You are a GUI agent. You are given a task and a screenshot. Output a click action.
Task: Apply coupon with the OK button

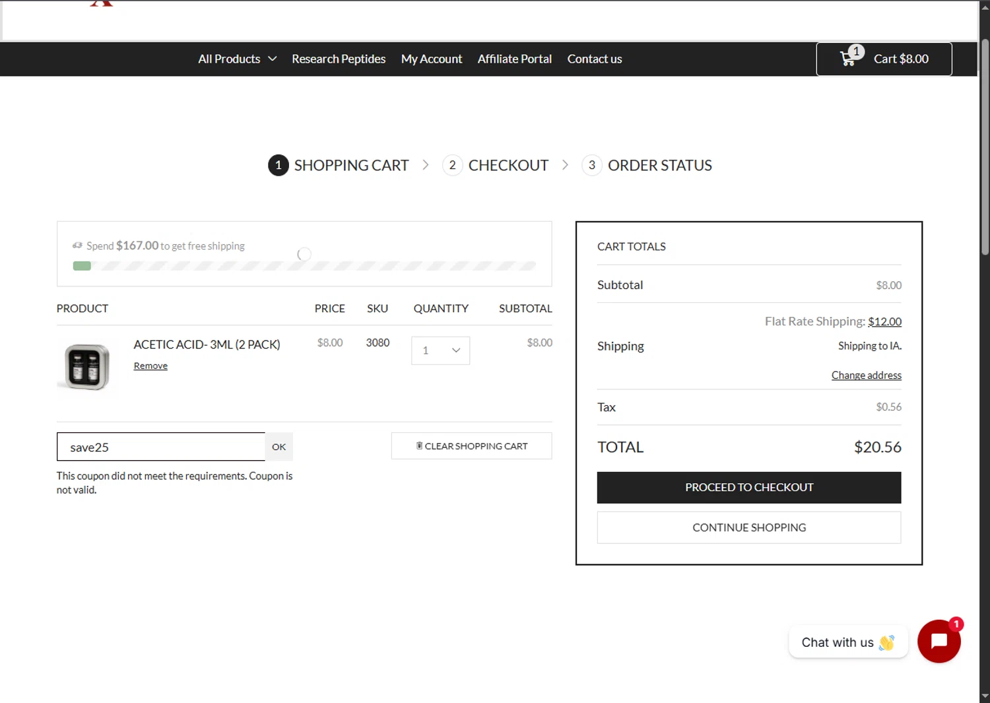click(279, 447)
